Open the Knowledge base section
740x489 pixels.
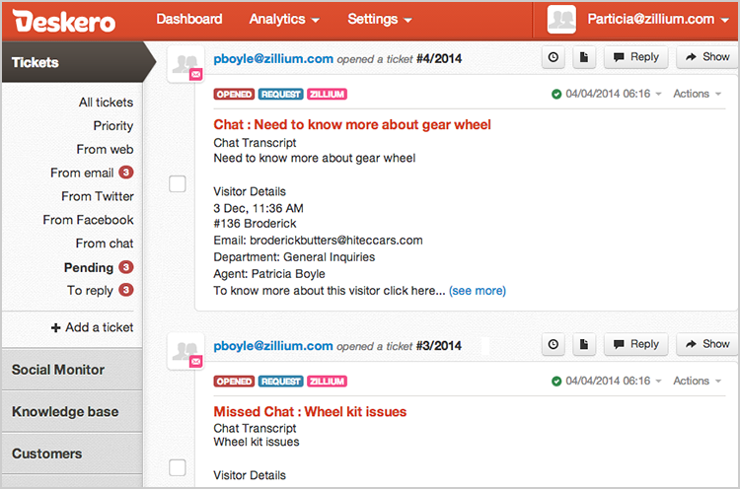pos(72,411)
